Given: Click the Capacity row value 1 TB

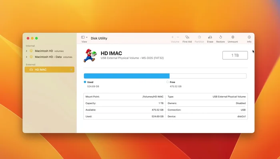Looking at the screenshot, I should point(161,103).
